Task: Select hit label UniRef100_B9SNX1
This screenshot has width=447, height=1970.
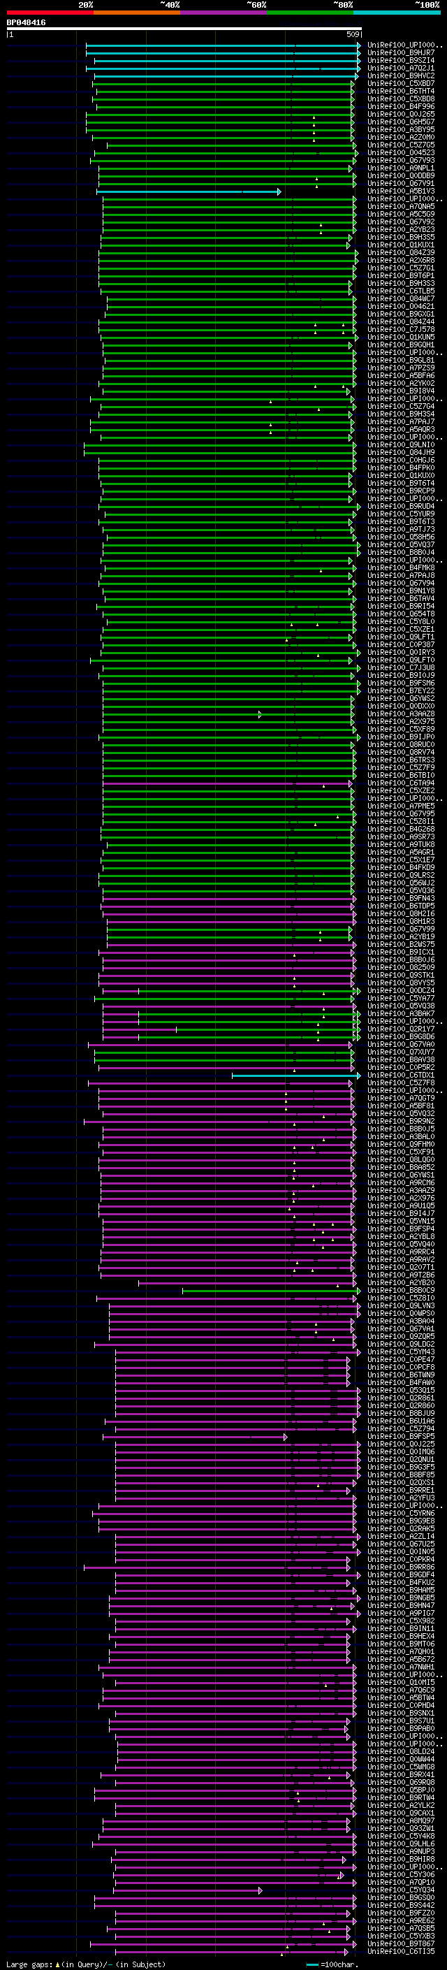Action: [401, 1713]
